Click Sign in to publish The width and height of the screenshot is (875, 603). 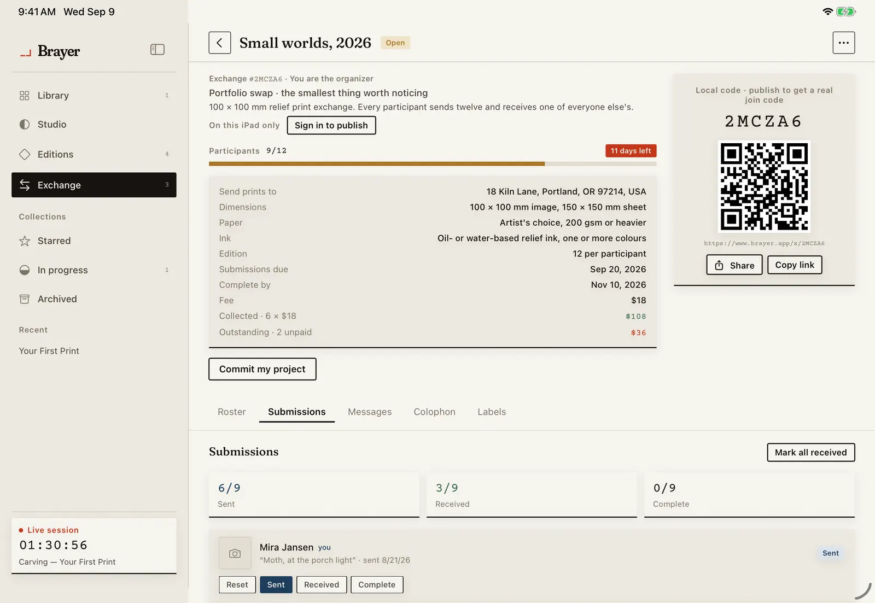[331, 125]
